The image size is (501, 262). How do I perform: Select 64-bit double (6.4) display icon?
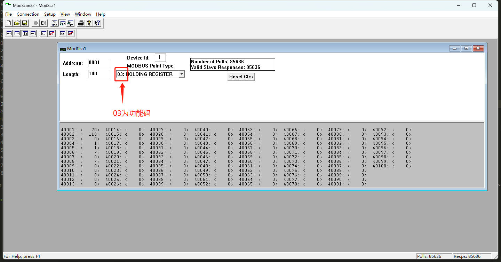coord(63,33)
